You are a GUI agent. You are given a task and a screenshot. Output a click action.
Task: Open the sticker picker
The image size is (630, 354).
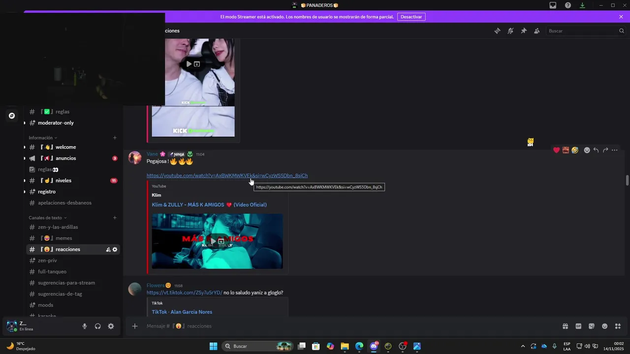click(592, 326)
